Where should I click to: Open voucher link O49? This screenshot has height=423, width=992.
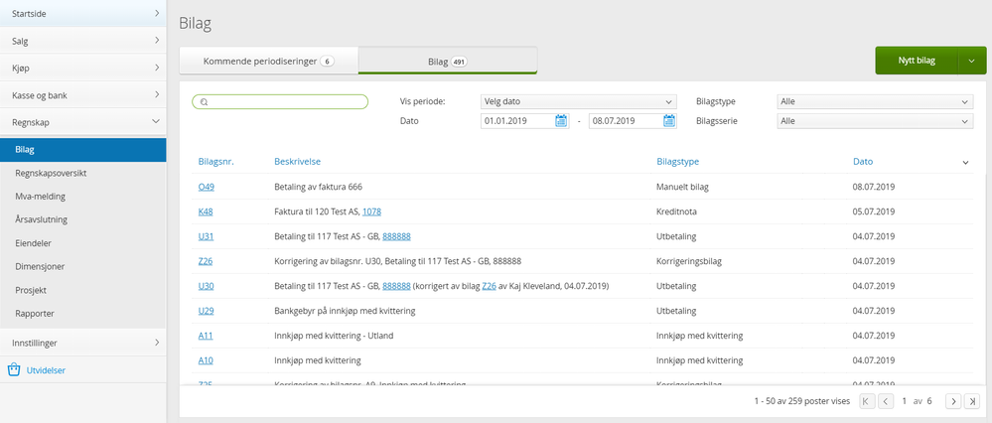coord(206,187)
